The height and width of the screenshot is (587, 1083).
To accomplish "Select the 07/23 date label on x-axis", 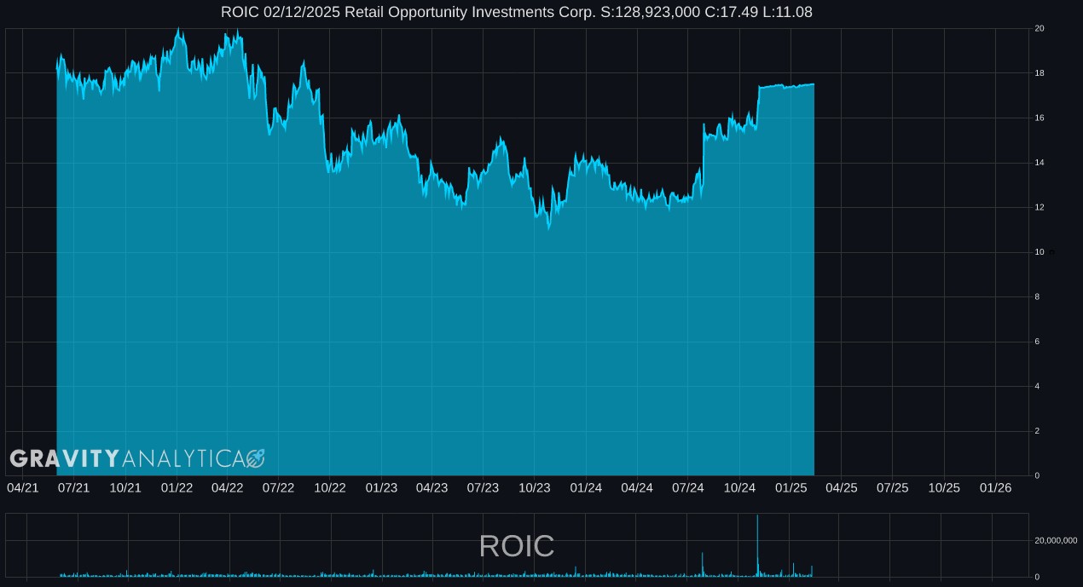I will point(484,488).
